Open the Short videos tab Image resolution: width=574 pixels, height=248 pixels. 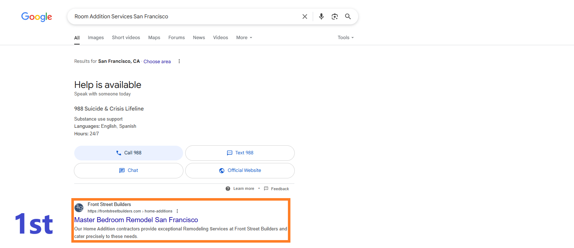(x=126, y=38)
